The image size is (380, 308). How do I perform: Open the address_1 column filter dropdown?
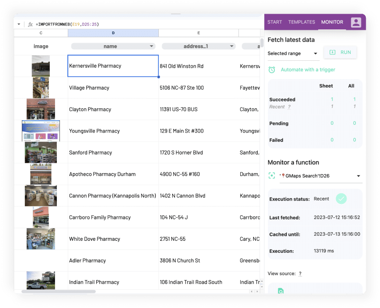click(x=232, y=46)
